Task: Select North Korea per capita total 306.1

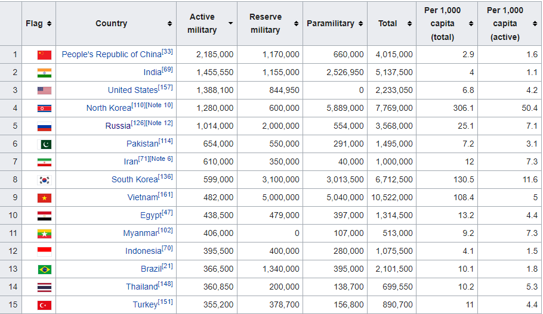Action: pyautogui.click(x=464, y=108)
